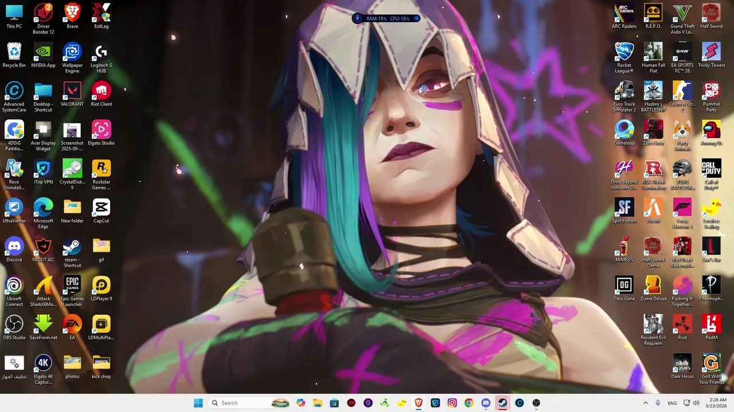
Task: Open the gif folder on desktop
Action: 101,249
